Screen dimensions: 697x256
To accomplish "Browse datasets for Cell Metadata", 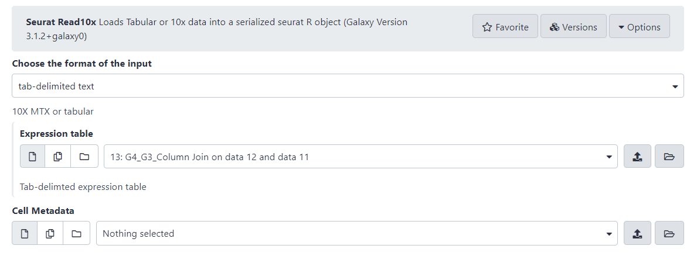I will click(669, 233).
